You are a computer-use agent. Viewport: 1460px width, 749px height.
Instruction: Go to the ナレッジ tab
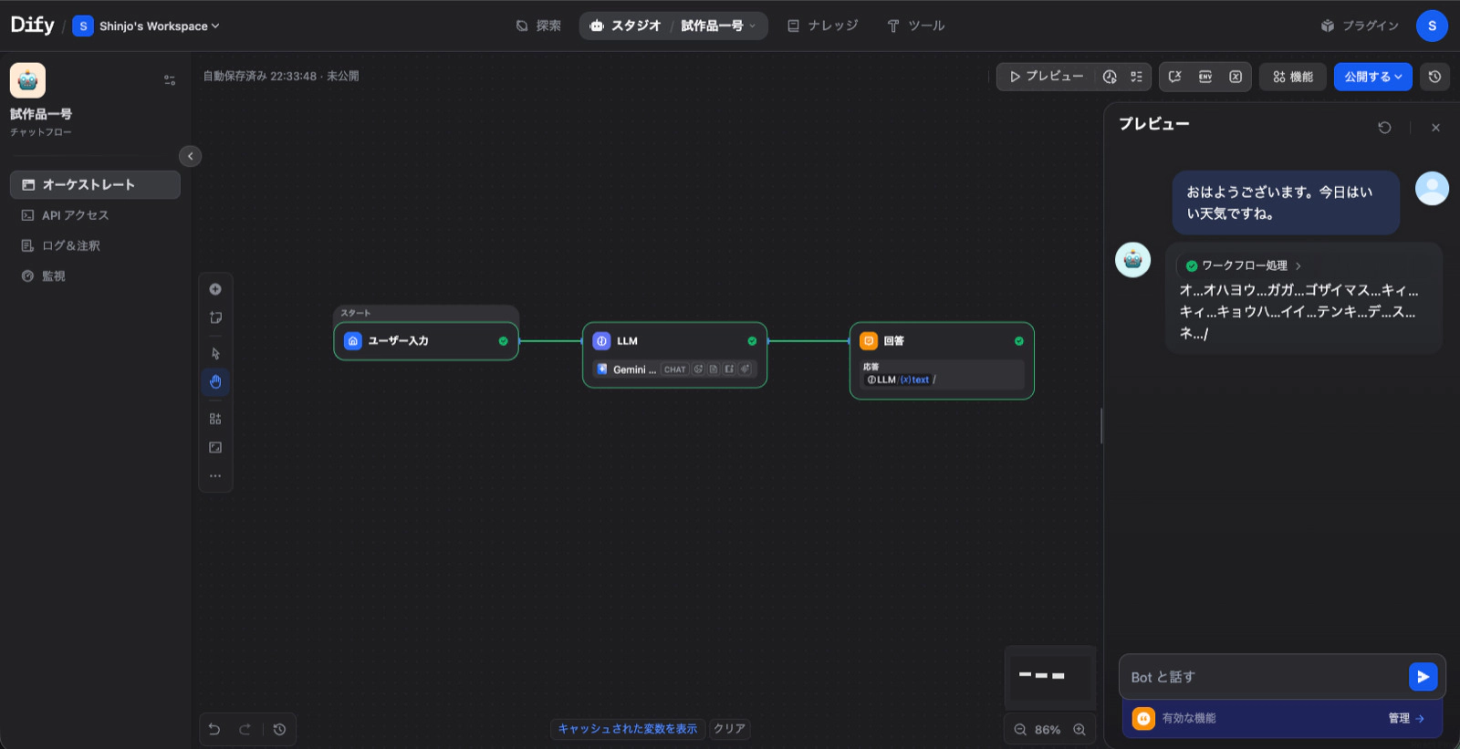[x=822, y=26]
